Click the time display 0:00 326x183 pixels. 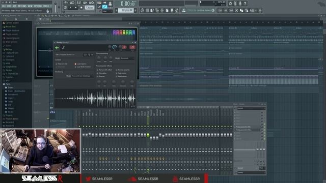click(x=128, y=4)
